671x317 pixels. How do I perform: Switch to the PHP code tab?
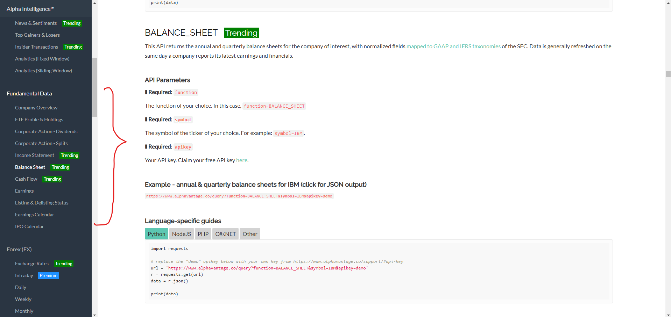[203, 234]
